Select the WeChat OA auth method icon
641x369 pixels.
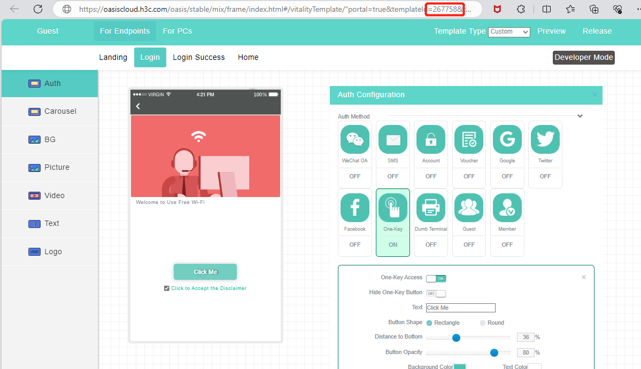point(355,139)
